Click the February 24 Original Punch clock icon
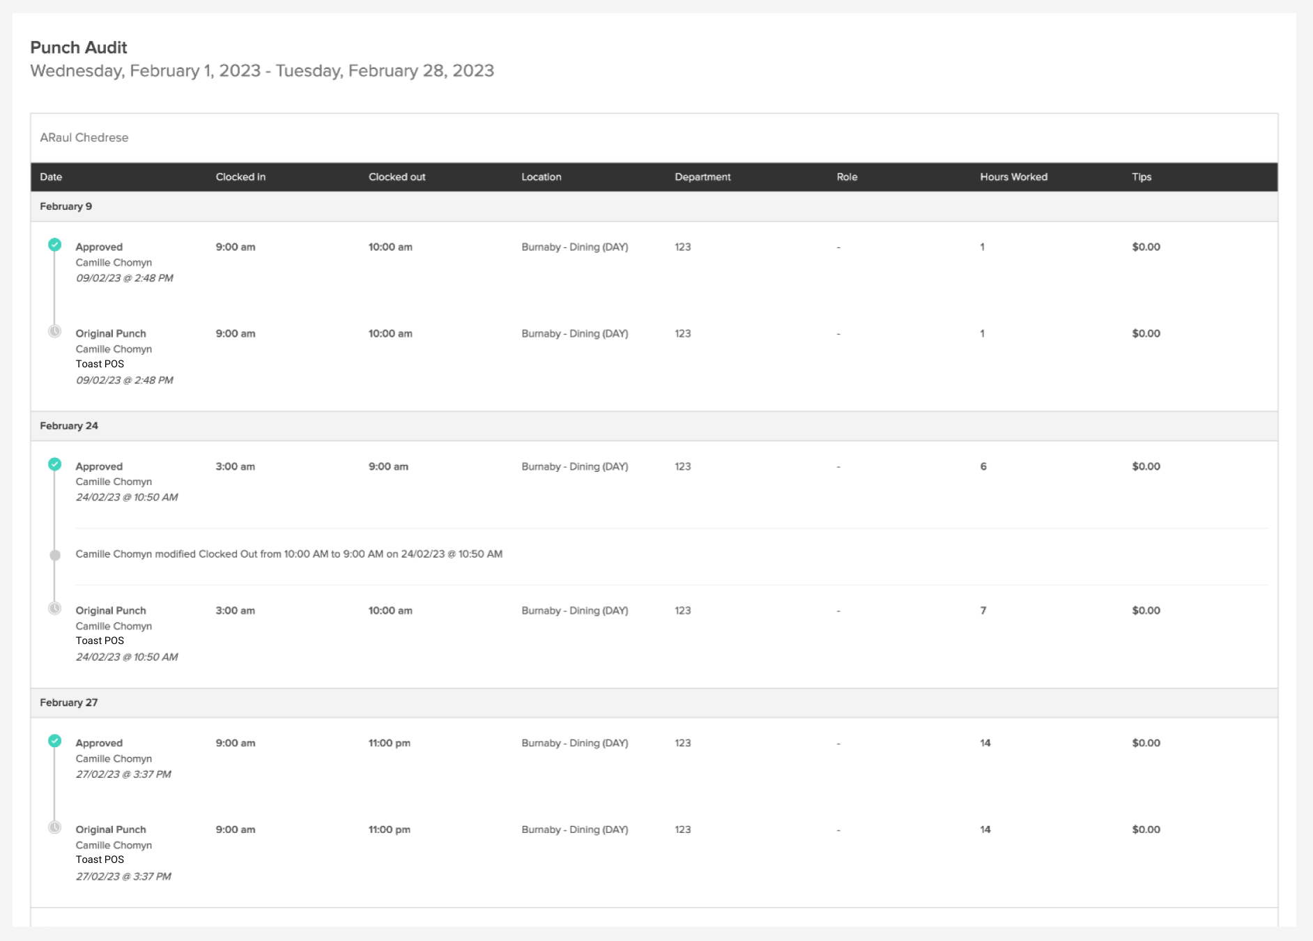This screenshot has width=1313, height=941. (54, 608)
